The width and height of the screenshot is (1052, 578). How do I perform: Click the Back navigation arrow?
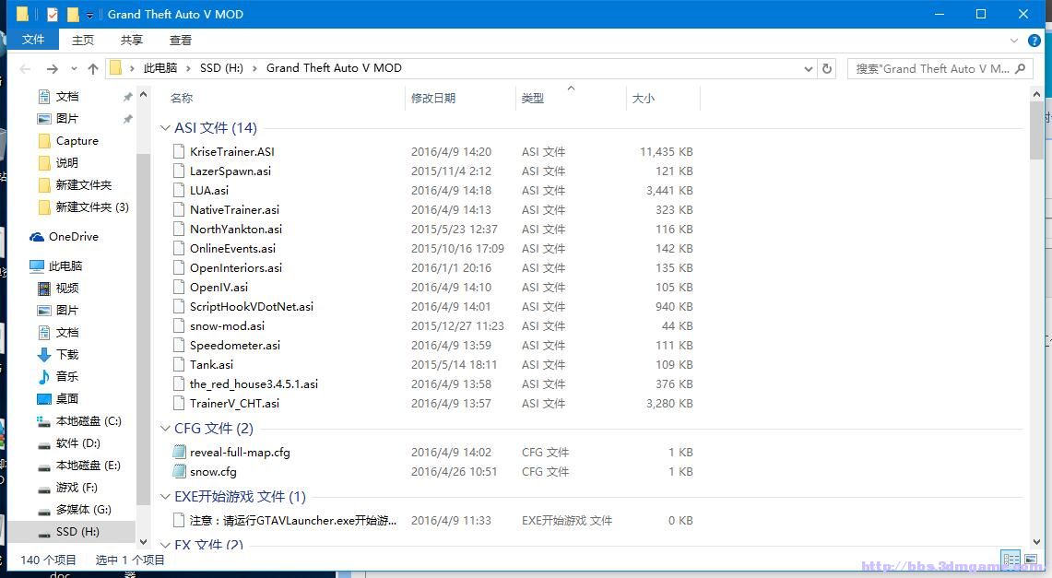pyautogui.click(x=25, y=69)
